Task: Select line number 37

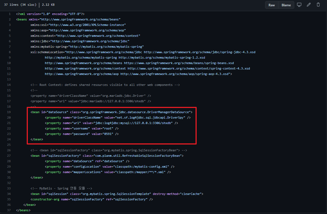Action: coord(9,210)
